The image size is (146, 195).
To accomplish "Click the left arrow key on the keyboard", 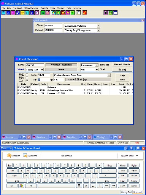I will pos(107,186).
